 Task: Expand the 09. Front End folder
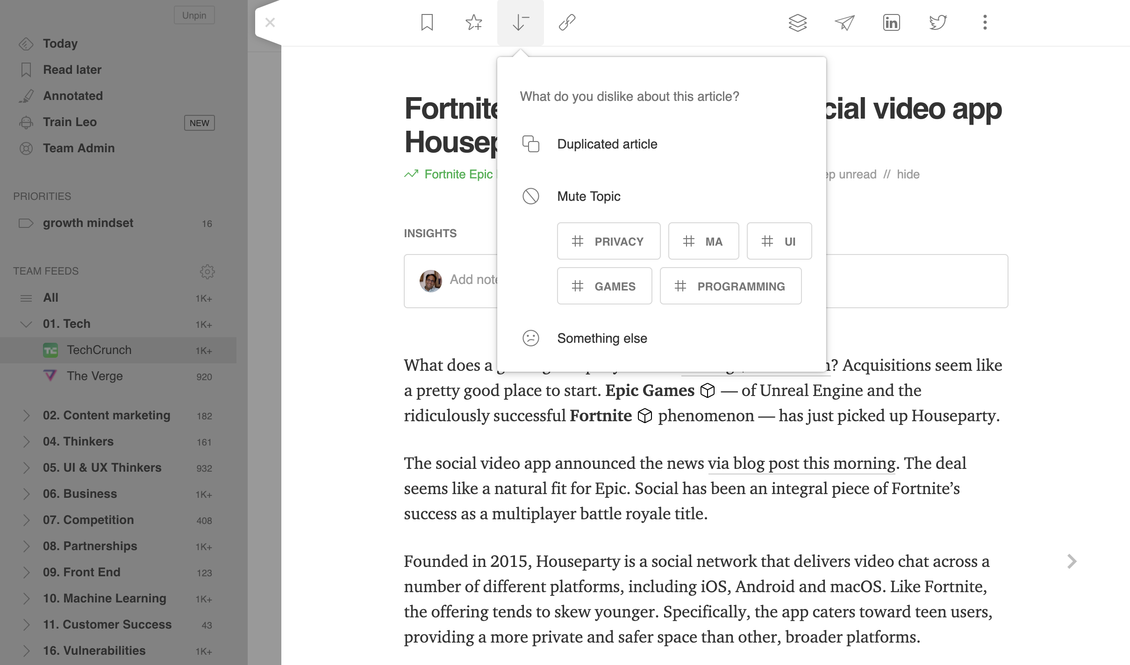pyautogui.click(x=26, y=572)
